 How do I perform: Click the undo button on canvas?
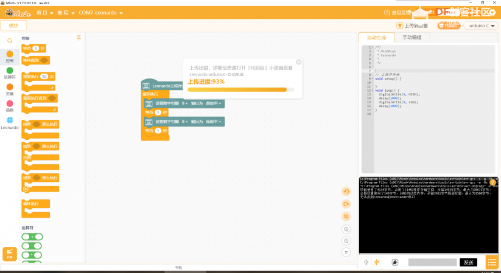[346, 192]
